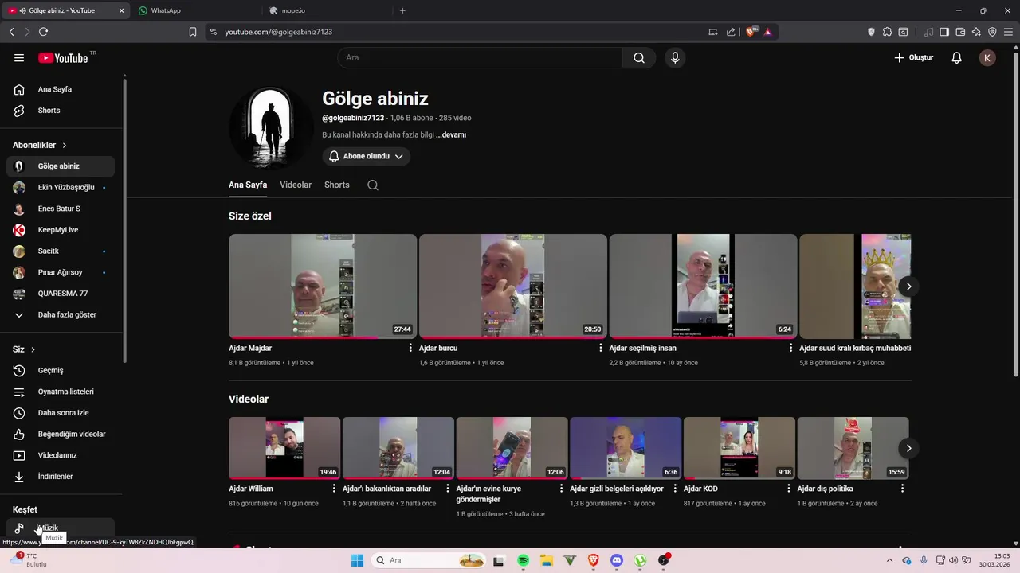Open Abone olundu subscription dropdown
The image size is (1020, 573).
[x=367, y=157]
